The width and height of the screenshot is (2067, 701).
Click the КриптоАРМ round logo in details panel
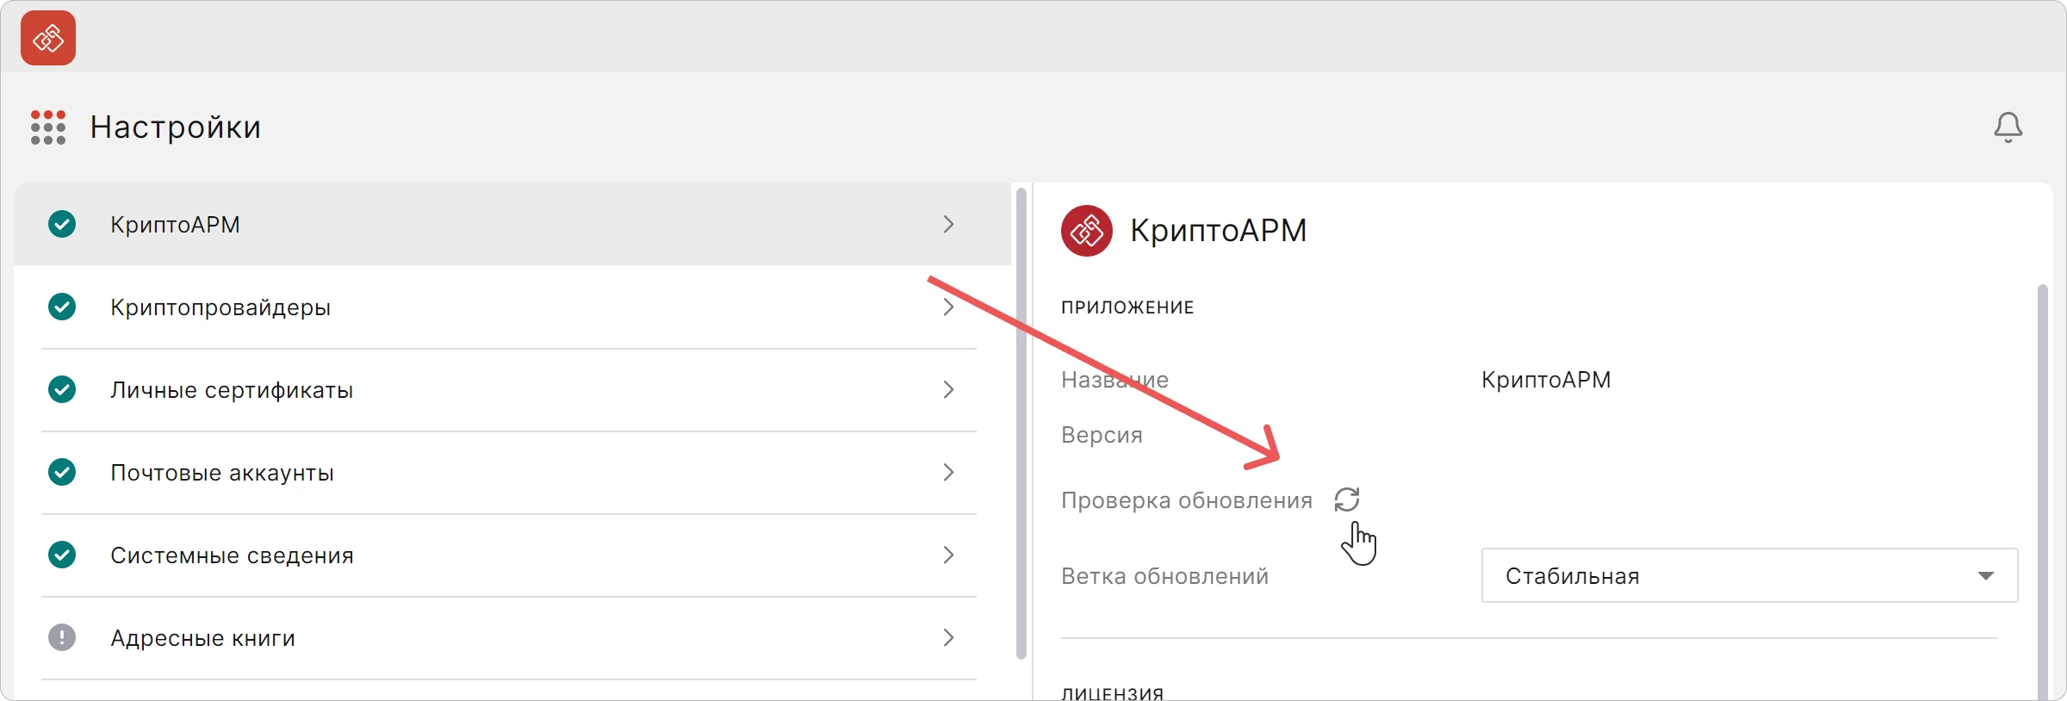pyautogui.click(x=1087, y=231)
